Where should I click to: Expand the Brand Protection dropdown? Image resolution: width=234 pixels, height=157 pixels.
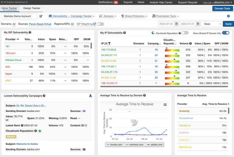(134, 16)
